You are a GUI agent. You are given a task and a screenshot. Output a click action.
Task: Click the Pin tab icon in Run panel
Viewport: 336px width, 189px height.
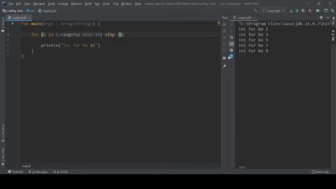[224, 66]
